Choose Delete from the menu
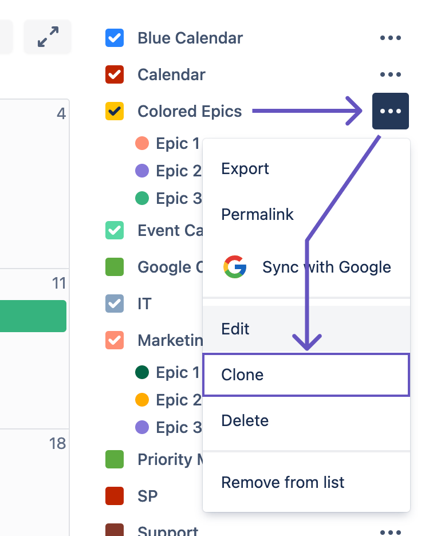433x536 pixels. pyautogui.click(x=245, y=420)
